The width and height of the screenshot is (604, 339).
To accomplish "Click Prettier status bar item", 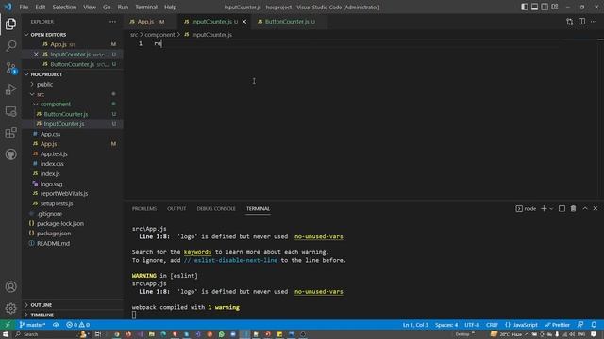I will [x=557, y=325].
